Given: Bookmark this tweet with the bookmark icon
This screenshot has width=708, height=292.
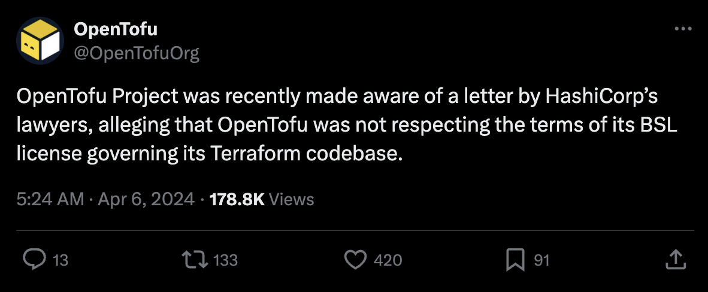Looking at the screenshot, I should (x=515, y=260).
